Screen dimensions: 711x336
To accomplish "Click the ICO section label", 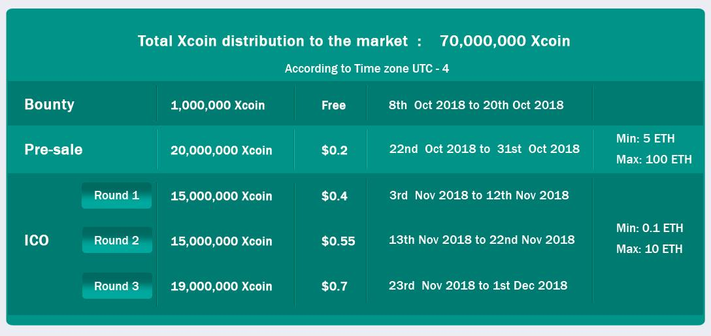I will point(37,241).
